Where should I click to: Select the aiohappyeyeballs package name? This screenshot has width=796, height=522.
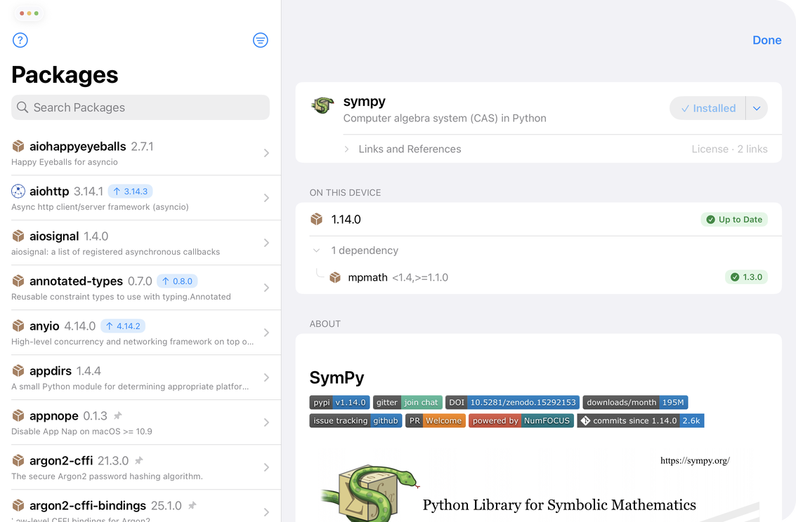(x=78, y=147)
